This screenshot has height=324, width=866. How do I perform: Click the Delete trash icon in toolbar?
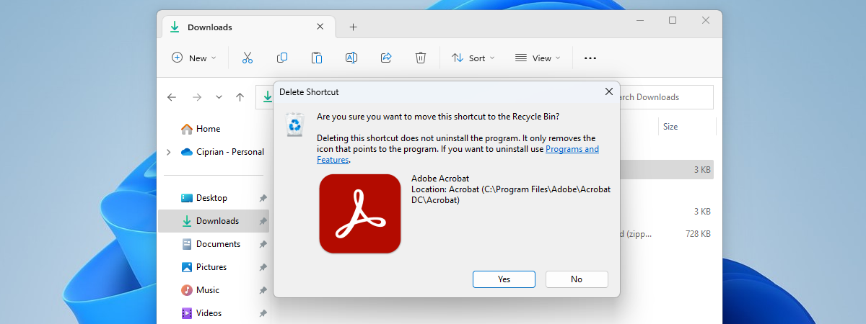(421, 58)
